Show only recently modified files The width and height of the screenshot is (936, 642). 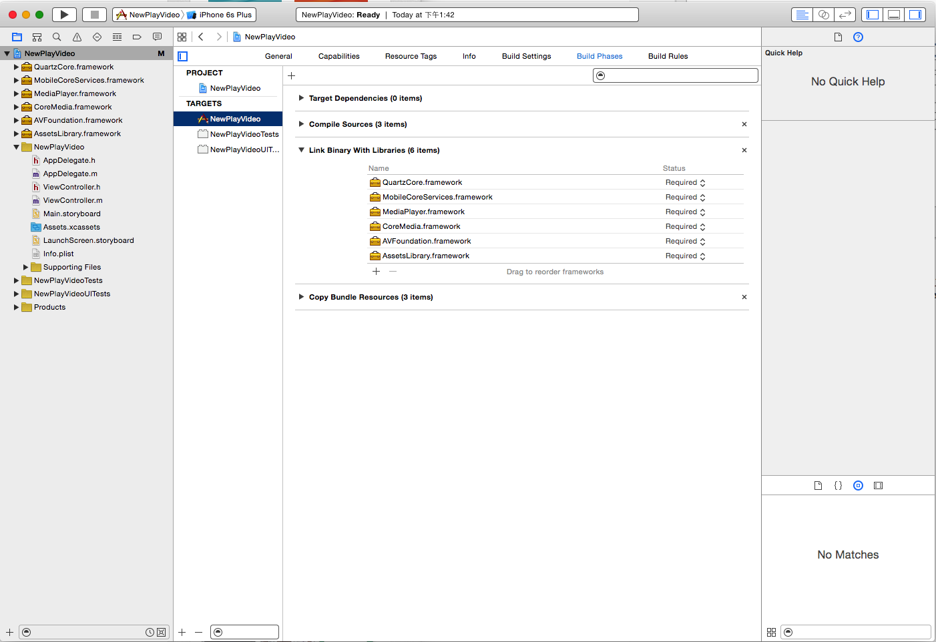tap(150, 632)
